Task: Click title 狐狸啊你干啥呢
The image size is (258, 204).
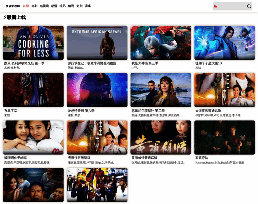Action: tap(15, 158)
